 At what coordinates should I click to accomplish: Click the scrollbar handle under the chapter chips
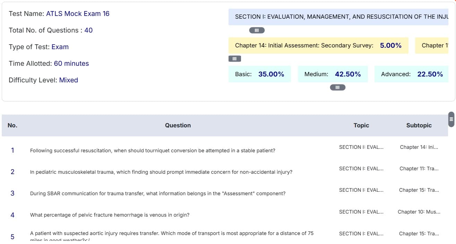234,58
